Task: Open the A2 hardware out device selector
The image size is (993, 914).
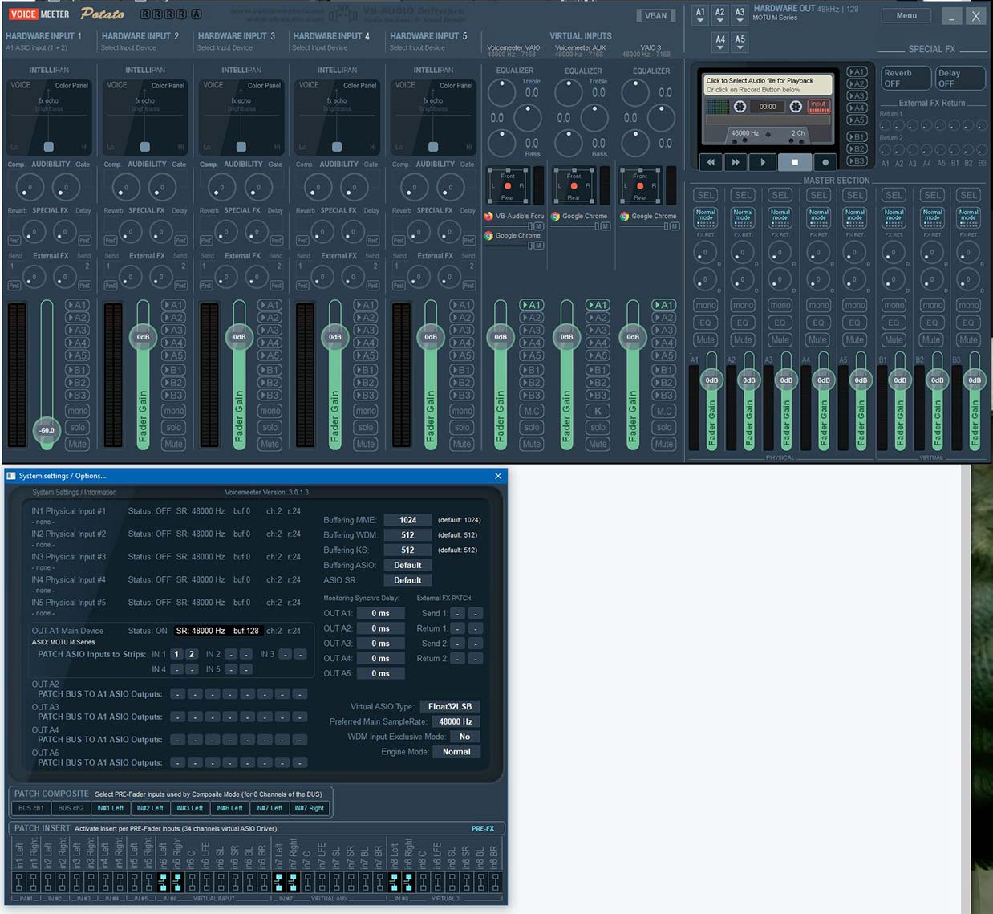Action: (x=720, y=15)
